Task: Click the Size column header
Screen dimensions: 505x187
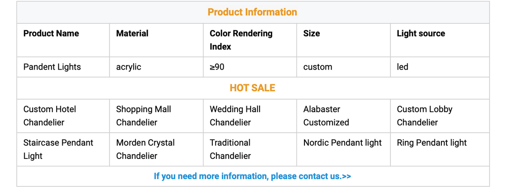Action: (311, 34)
